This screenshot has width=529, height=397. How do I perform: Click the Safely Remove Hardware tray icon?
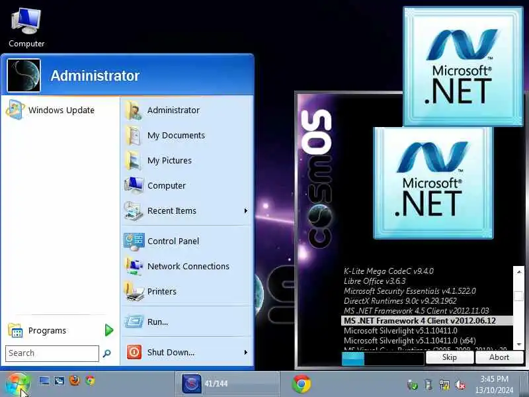click(x=428, y=384)
